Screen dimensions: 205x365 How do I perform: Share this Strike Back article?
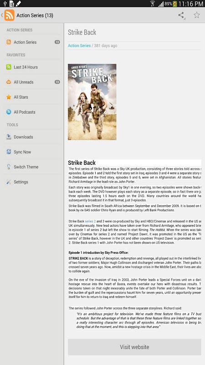(x=181, y=16)
